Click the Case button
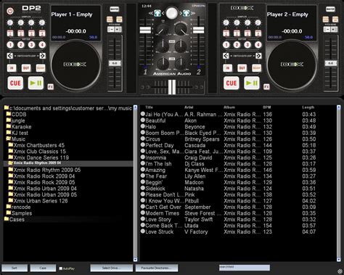This screenshot has height=275, width=344. point(43,268)
